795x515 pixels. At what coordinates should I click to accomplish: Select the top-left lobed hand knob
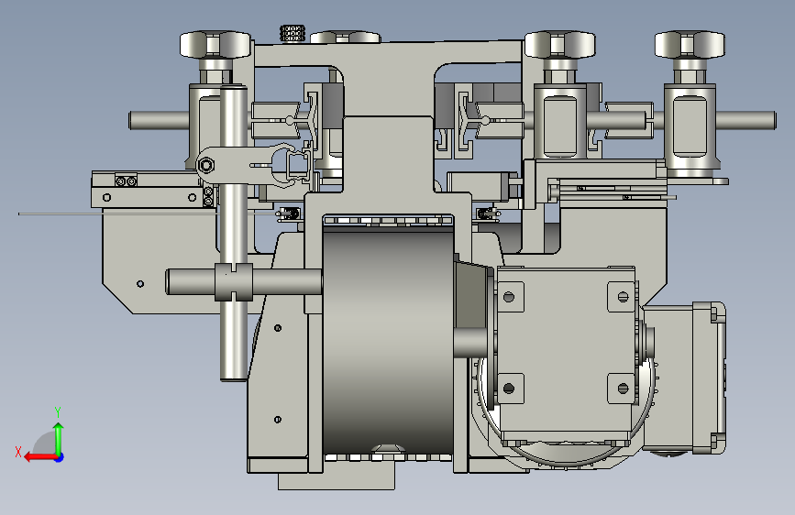(x=215, y=45)
